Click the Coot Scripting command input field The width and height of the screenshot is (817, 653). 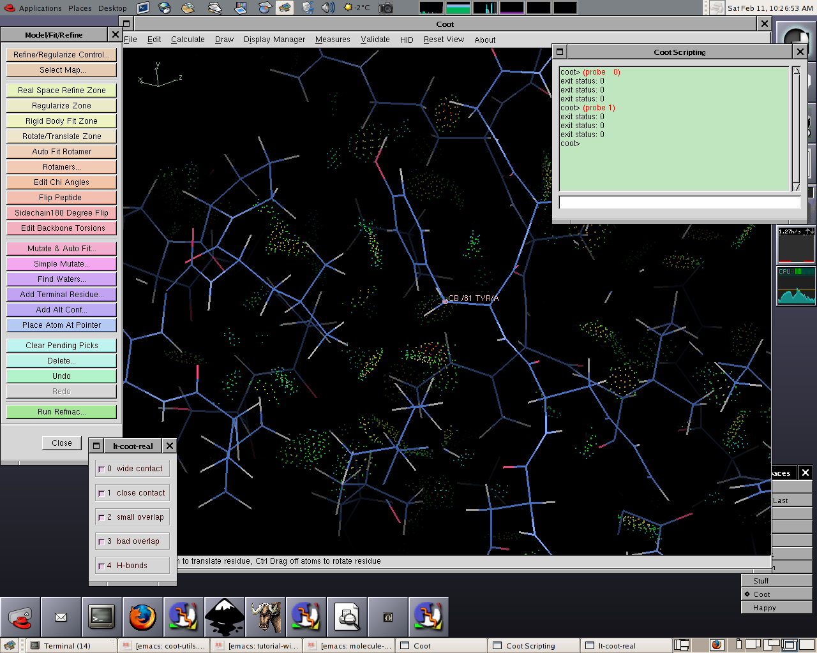(679, 202)
